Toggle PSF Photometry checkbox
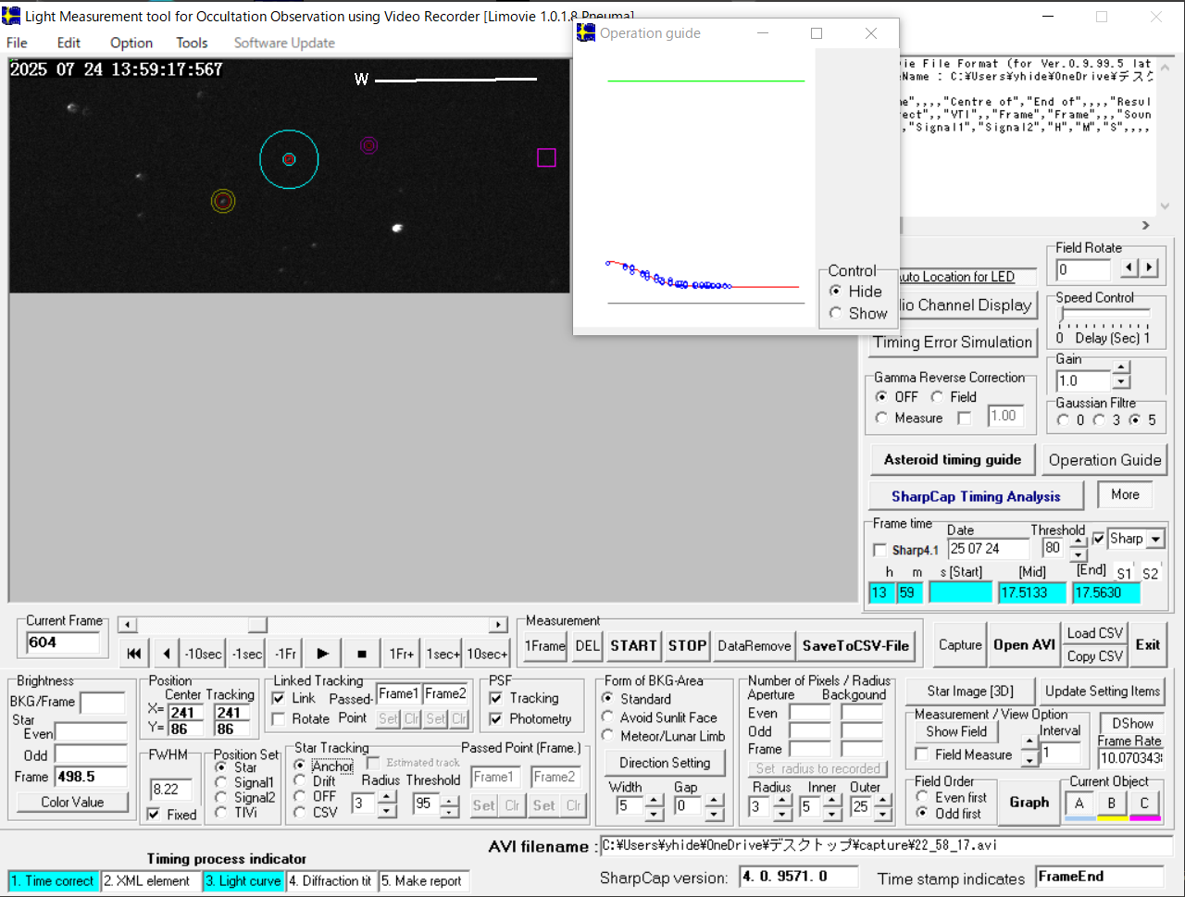Screen dimensions: 1185x897 [496, 719]
